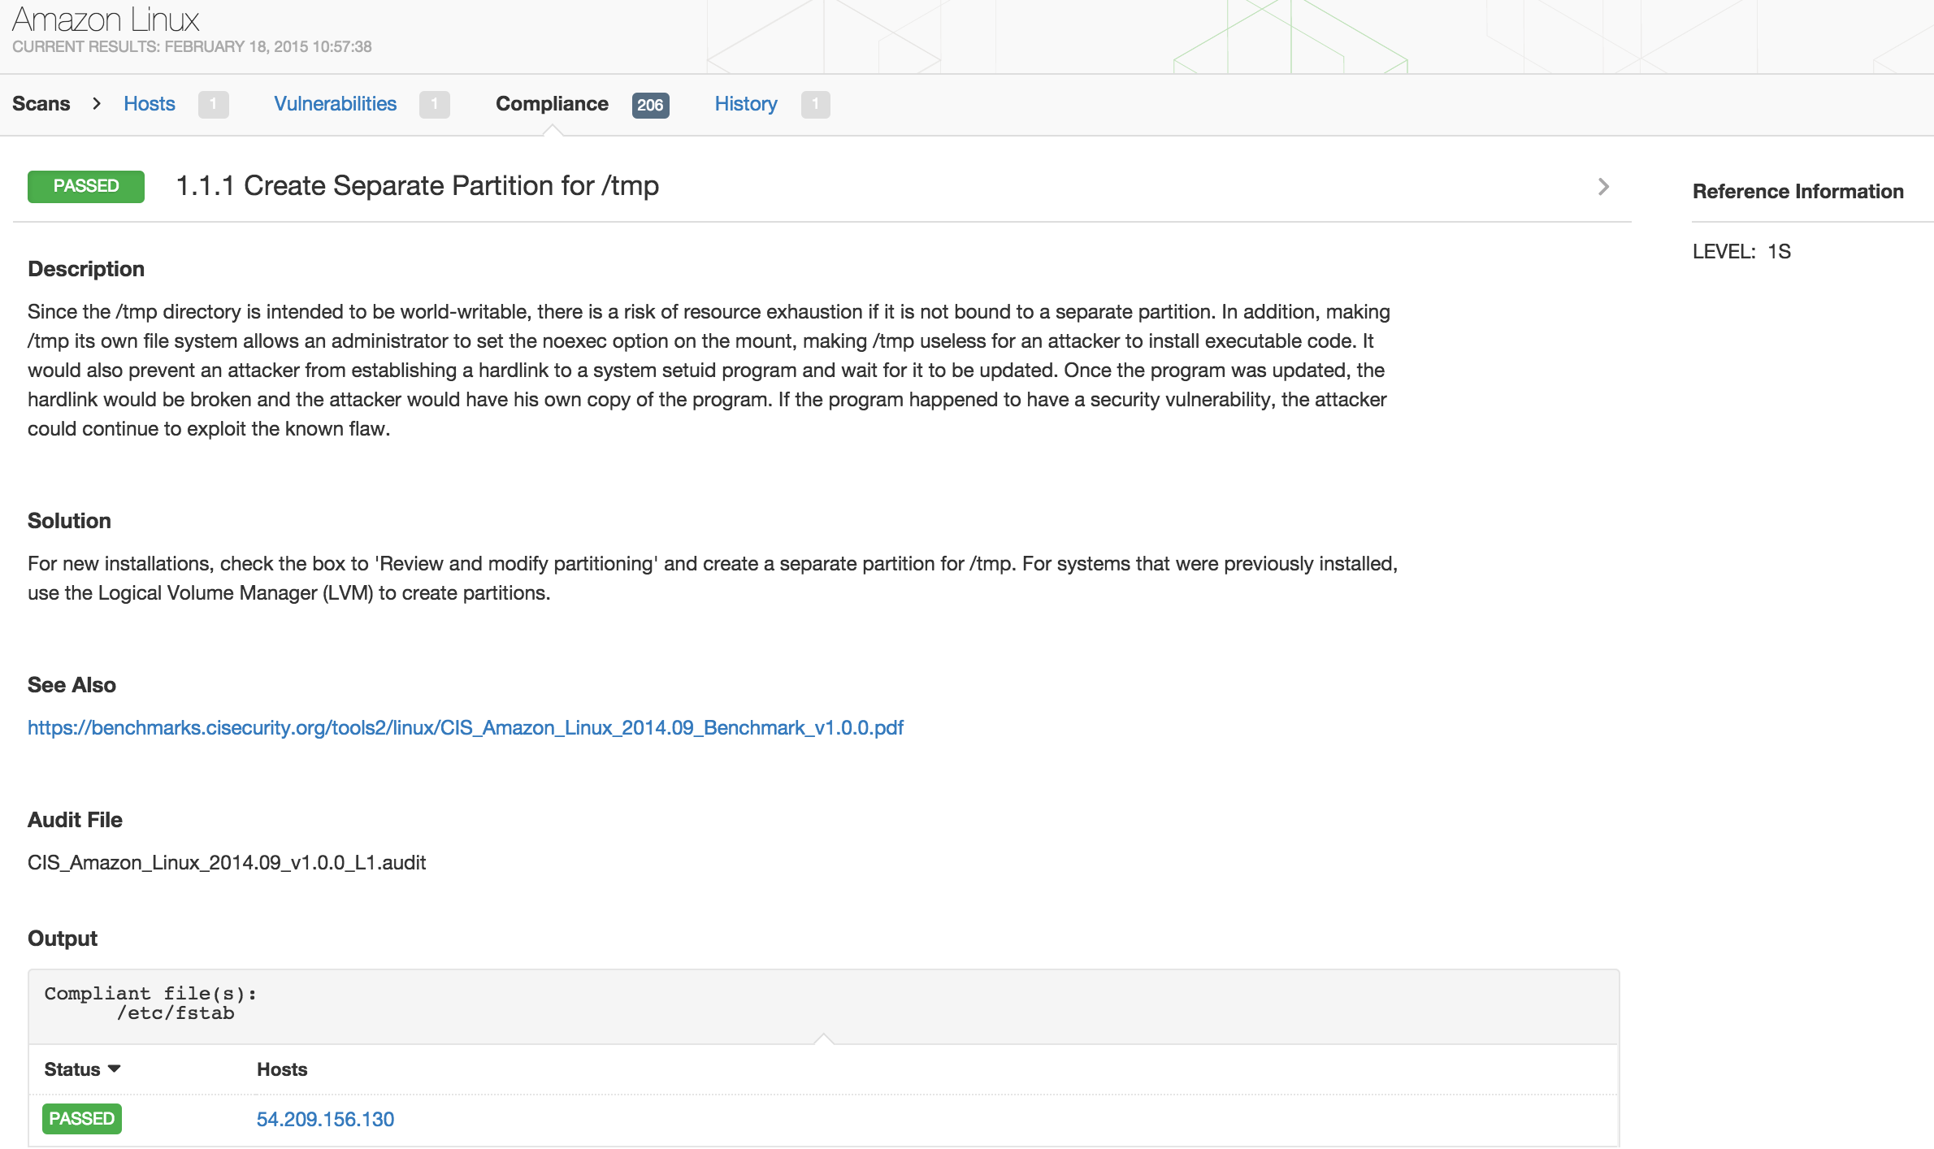Image resolution: width=1934 pixels, height=1149 pixels.
Task: Sort by Status column dropdown arrow
Action: pyautogui.click(x=115, y=1069)
